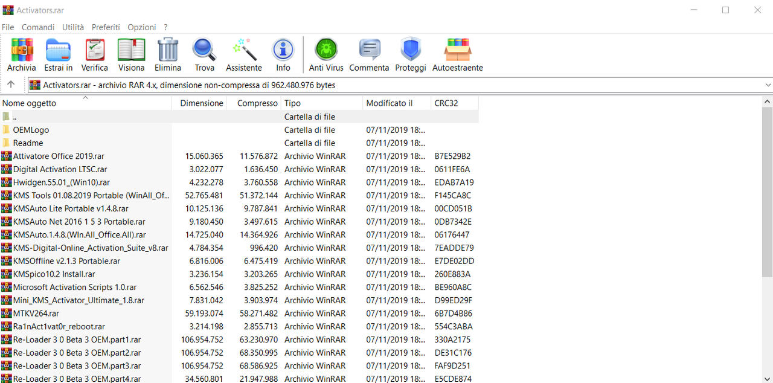Click the MTKV264.rar archive icon
The height and width of the screenshot is (383, 773).
tap(7, 314)
